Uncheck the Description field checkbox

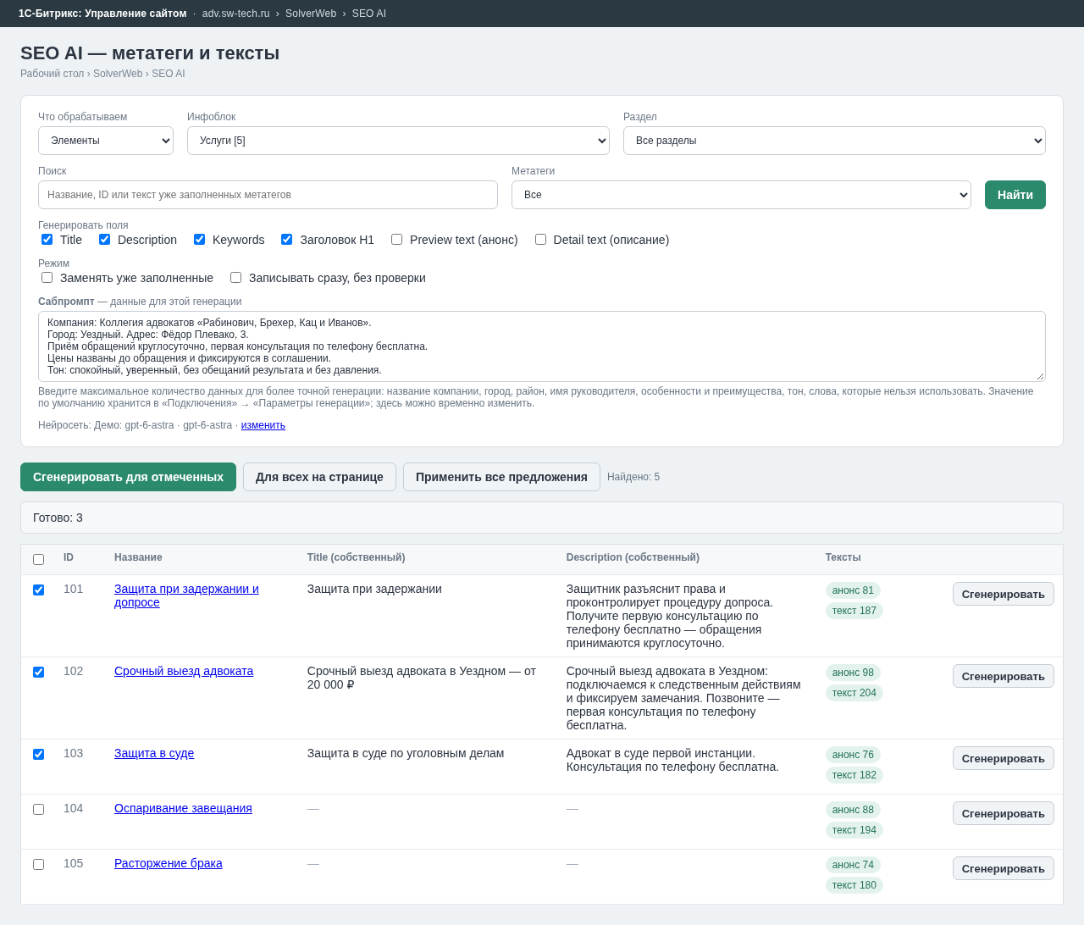coord(105,240)
